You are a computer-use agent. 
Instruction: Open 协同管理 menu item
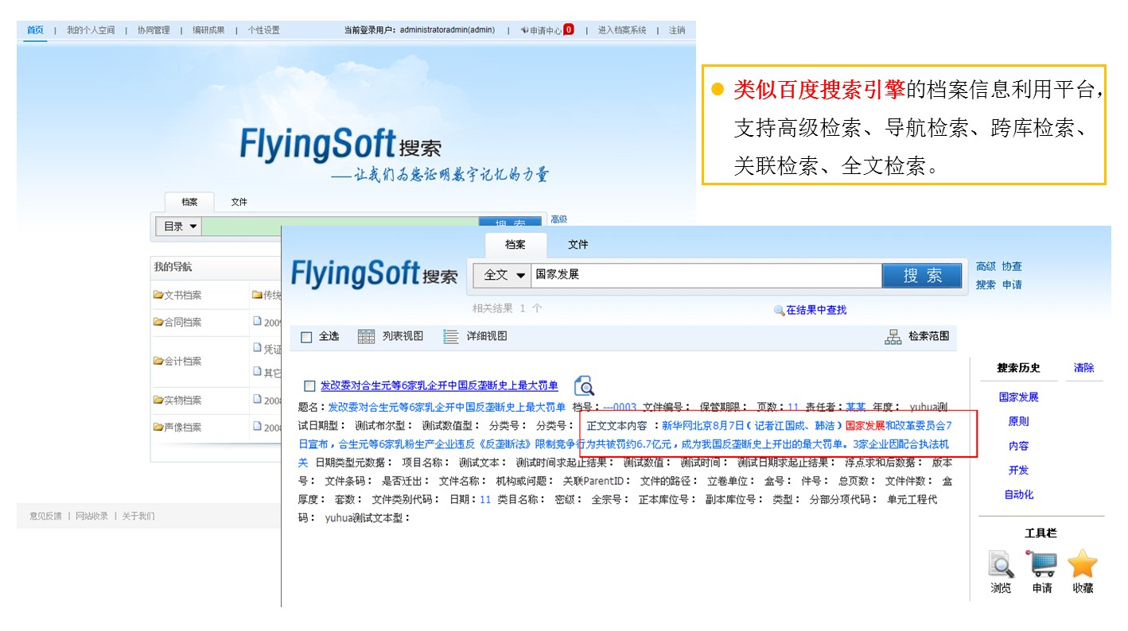click(154, 30)
